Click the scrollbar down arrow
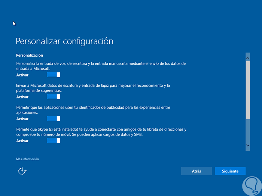 (247, 145)
